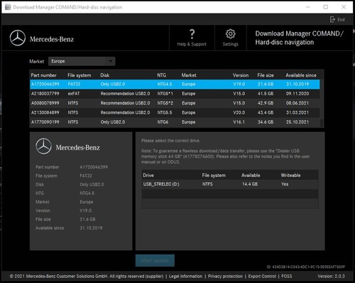Open the Privacy protection link
Image resolution: width=355 pixels, height=283 pixels.
pos(225,277)
